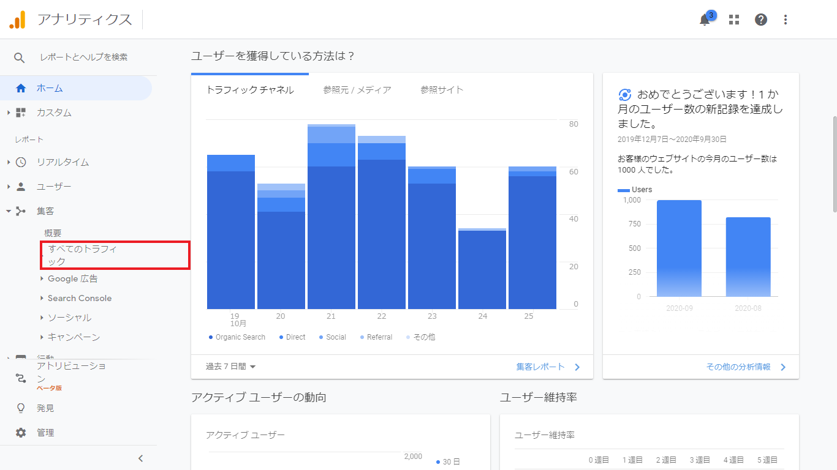Screen dimensions: 837x470
Task: Click the Realtime clock icon in sidebar
Action: point(21,162)
